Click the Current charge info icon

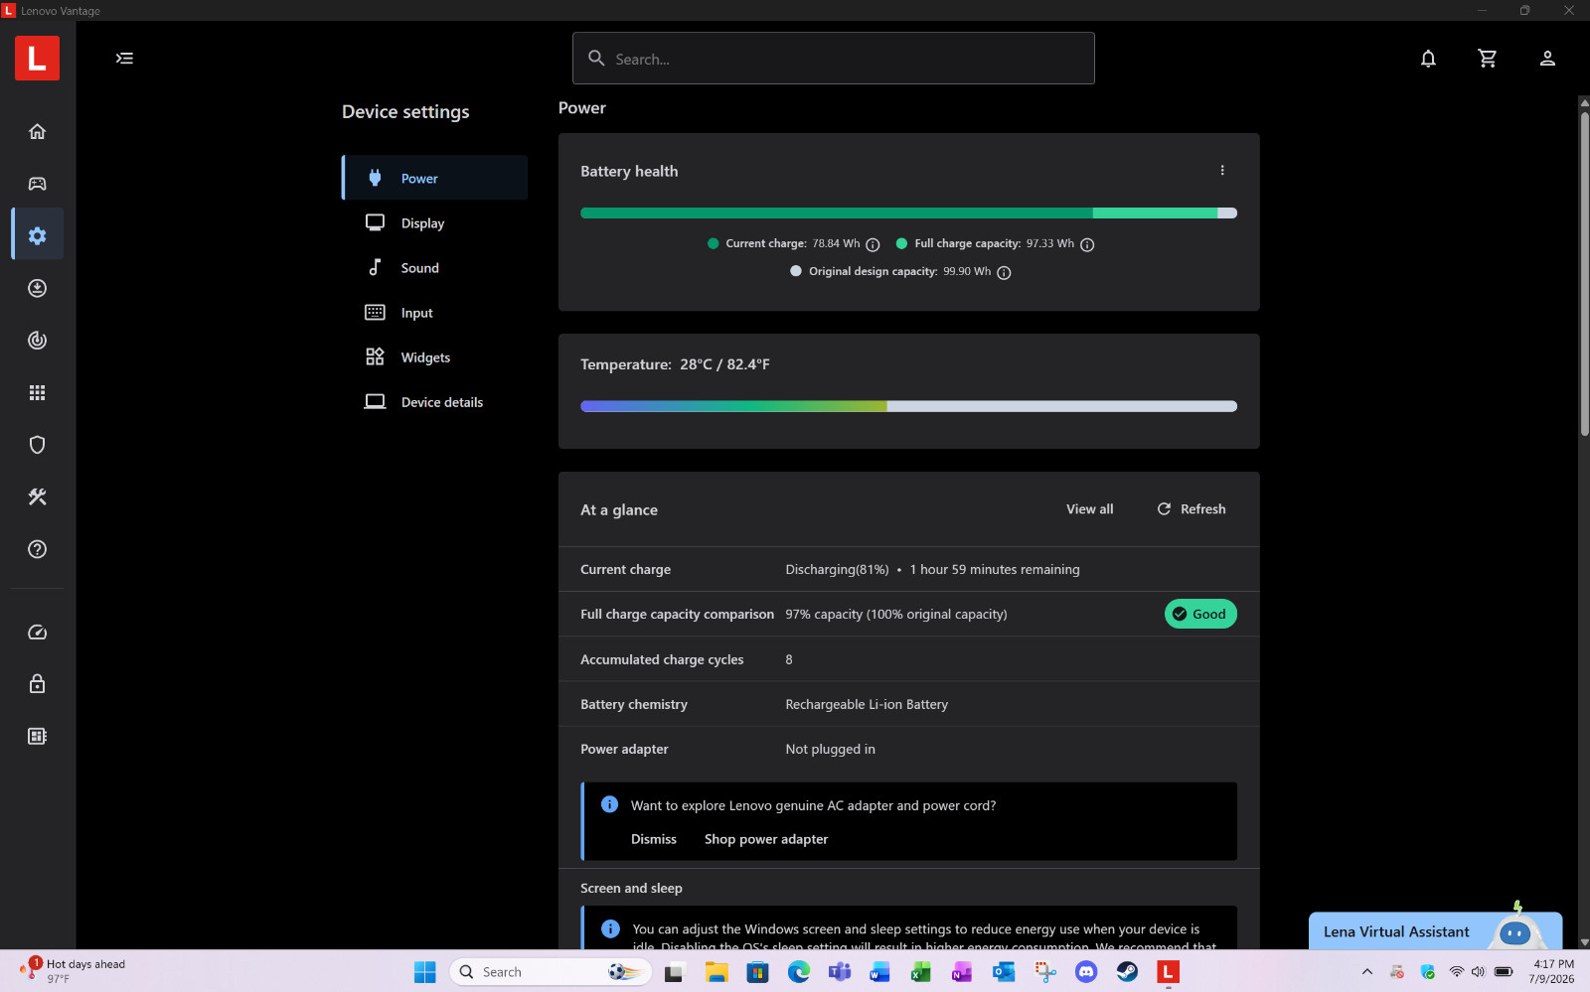pos(873,244)
